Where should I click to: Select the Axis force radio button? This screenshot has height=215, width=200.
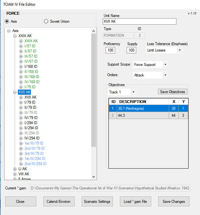click(7, 21)
